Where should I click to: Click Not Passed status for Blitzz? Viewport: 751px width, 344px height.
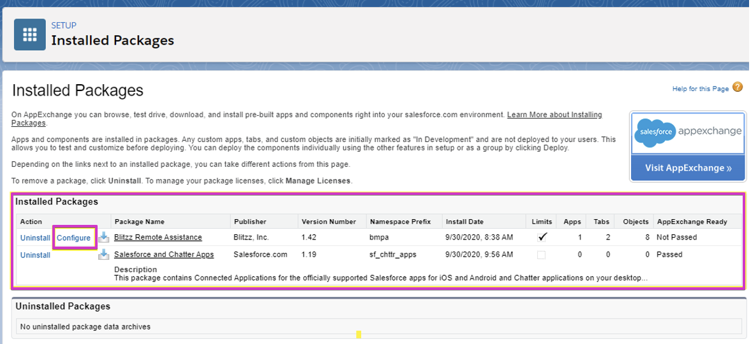pos(677,238)
